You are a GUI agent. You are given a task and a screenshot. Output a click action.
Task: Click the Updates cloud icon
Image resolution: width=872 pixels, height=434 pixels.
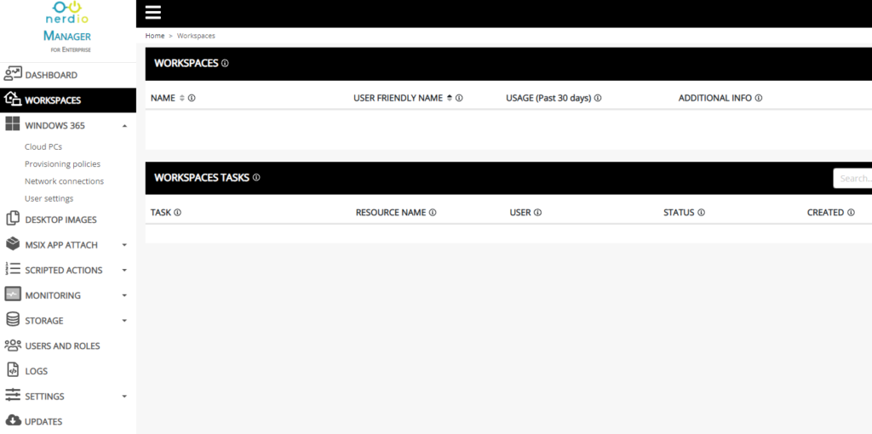(13, 420)
